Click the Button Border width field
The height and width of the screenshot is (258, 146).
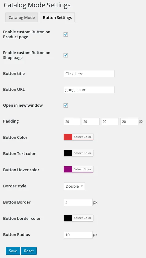[x=78, y=202]
